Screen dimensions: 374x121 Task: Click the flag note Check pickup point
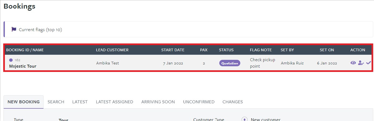tap(263, 63)
